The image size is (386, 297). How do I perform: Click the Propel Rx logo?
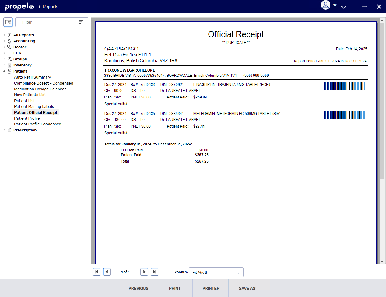pos(20,6)
